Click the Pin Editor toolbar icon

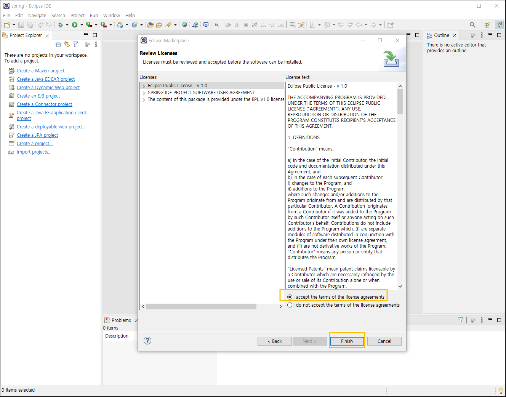coord(390,25)
